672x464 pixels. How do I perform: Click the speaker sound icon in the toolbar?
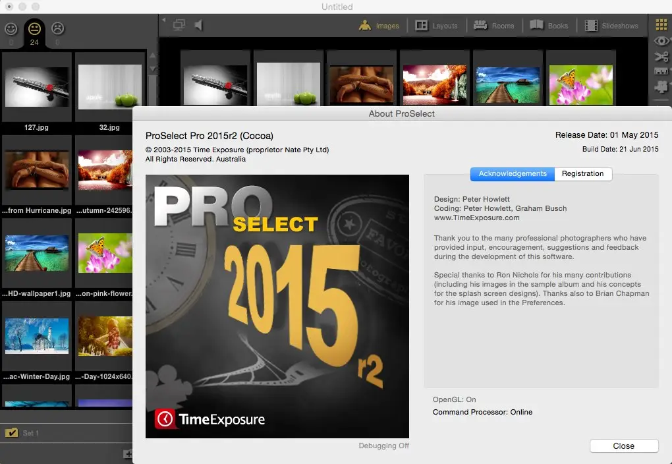point(198,25)
